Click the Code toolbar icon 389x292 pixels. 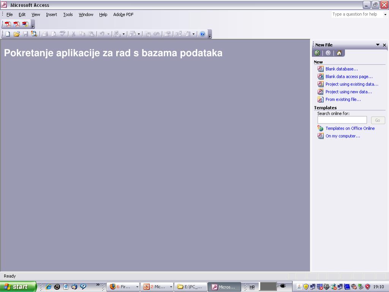pos(148,34)
